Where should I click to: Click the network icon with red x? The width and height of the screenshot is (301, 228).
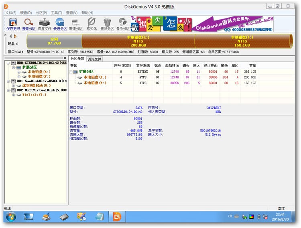point(265,217)
